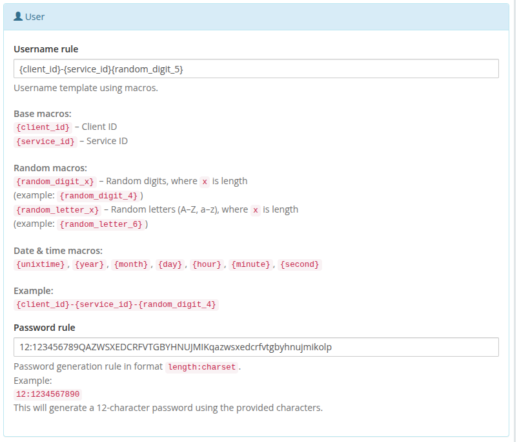Click the Username rule input field
Viewport: 519px width, 442px height.
(256, 68)
